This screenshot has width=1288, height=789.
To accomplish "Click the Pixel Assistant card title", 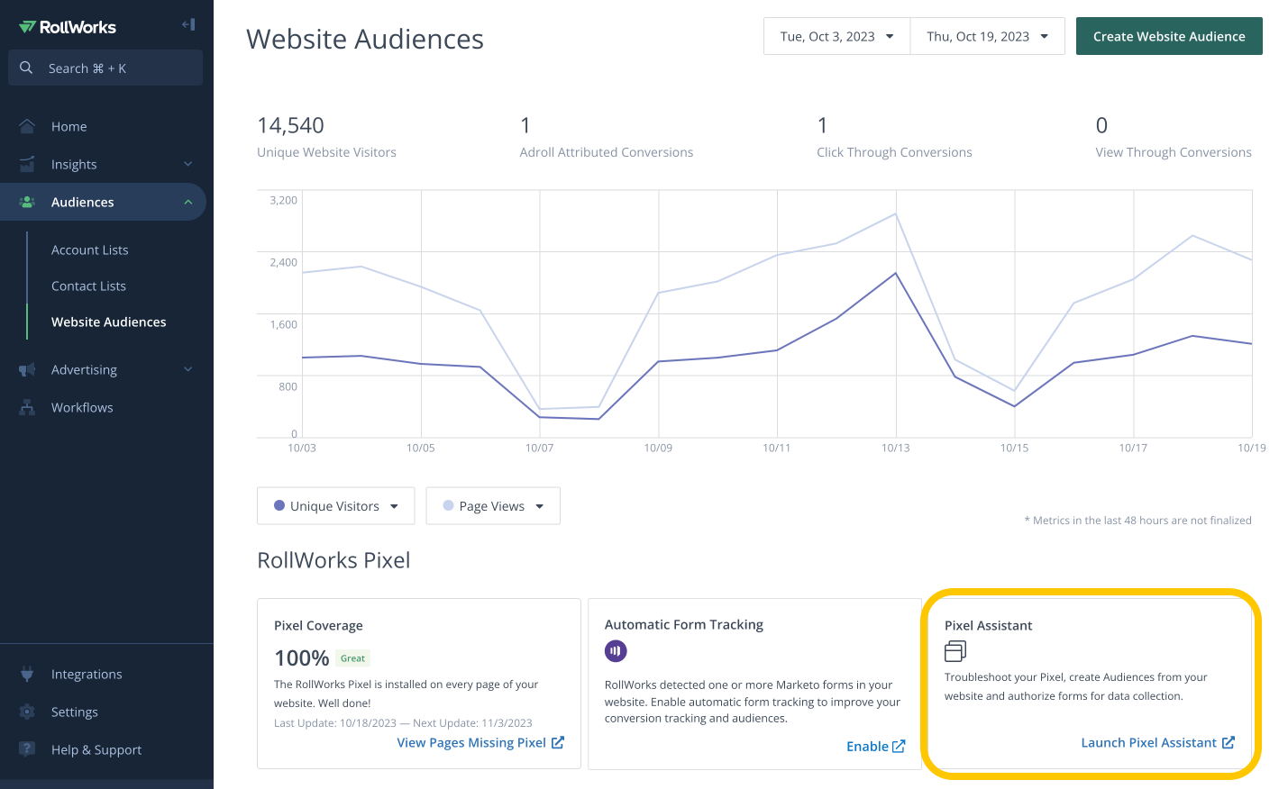I will click(989, 625).
